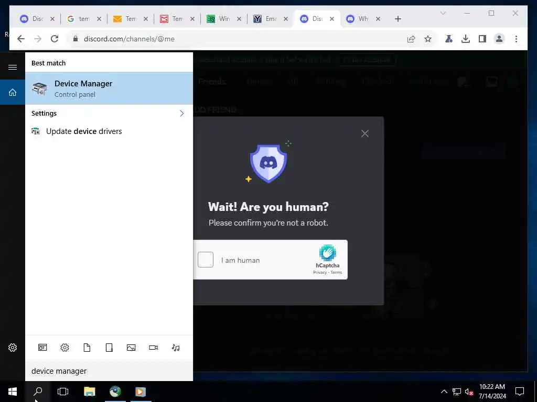Share this page icon in address bar
Screen dimensions: 537x402
coord(411,39)
